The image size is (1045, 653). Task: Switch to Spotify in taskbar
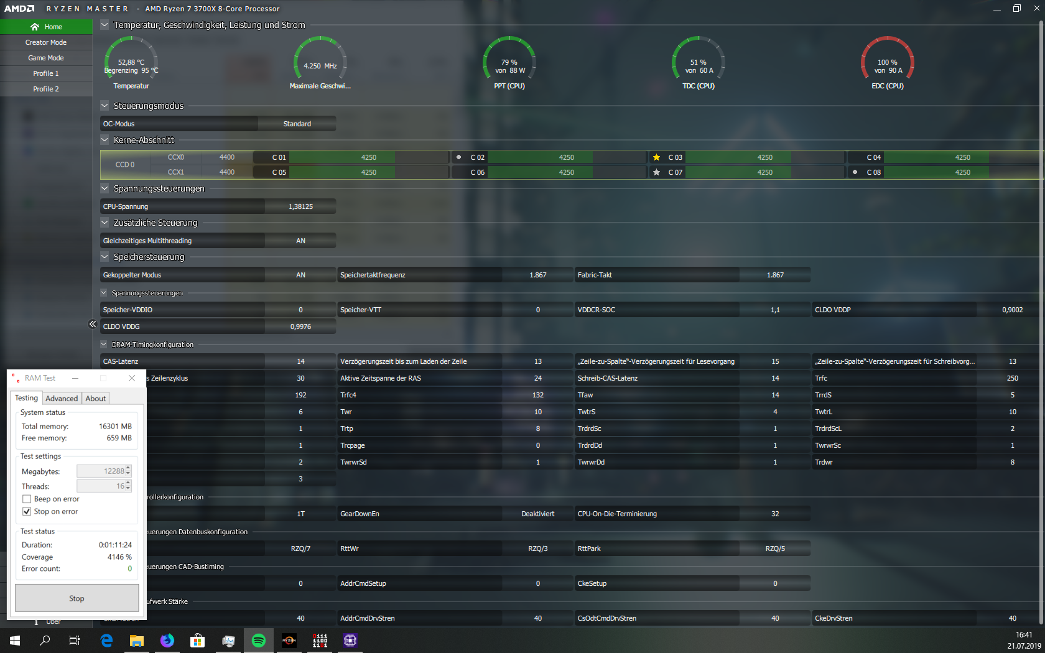click(259, 640)
